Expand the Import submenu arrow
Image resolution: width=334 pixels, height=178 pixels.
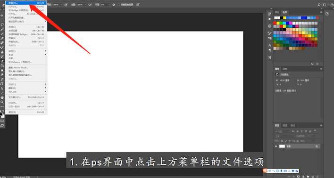[x=45, y=92]
